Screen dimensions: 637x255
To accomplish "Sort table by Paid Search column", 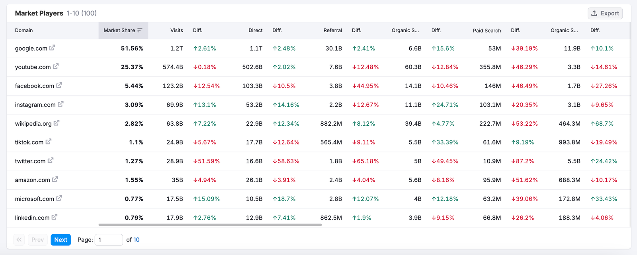I will pyautogui.click(x=487, y=30).
